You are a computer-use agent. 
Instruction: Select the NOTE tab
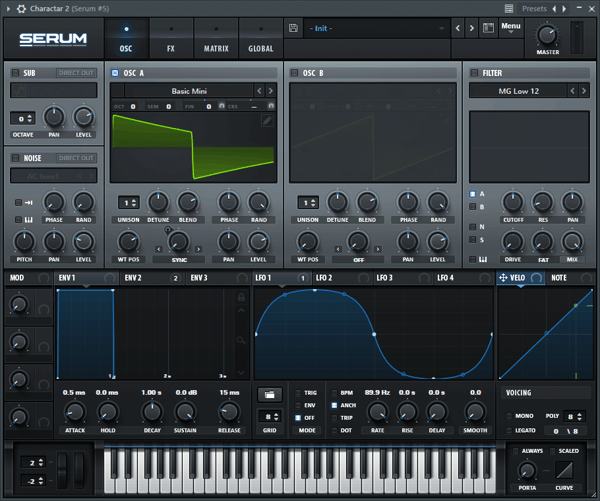[571, 278]
